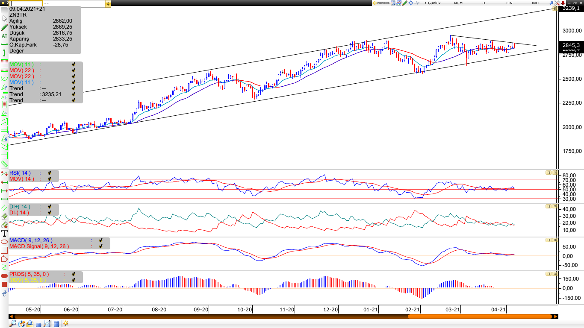Open the tools wrench settings icon
The image size is (584, 328).
tap(557, 3)
